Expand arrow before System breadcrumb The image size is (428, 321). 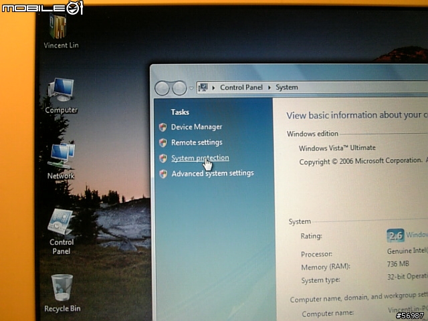click(270, 88)
